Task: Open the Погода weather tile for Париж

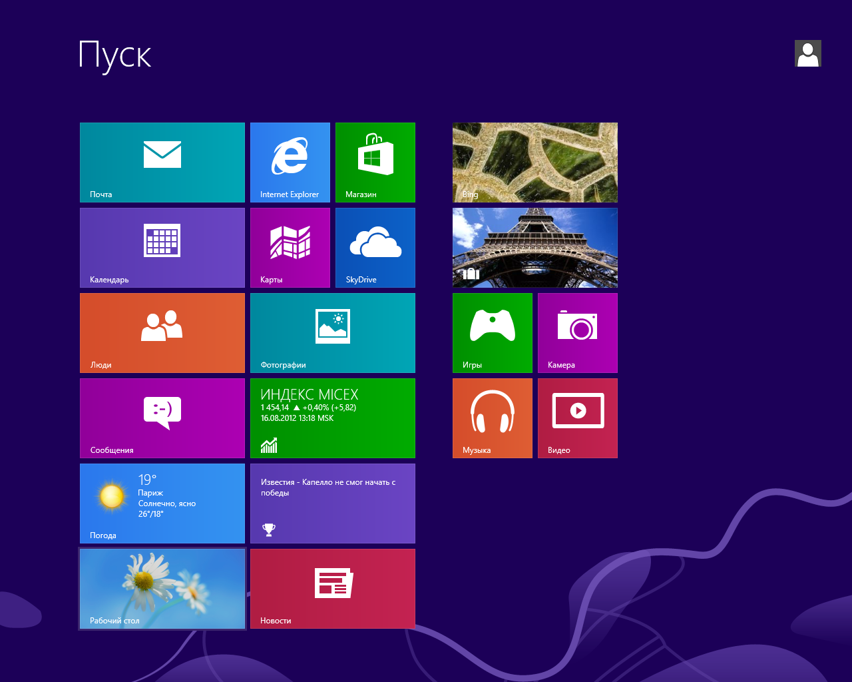Action: pos(162,504)
